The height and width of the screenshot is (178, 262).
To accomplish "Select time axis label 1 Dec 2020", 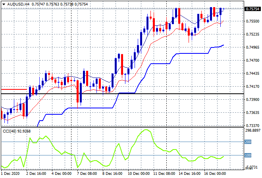I will point(10,174).
